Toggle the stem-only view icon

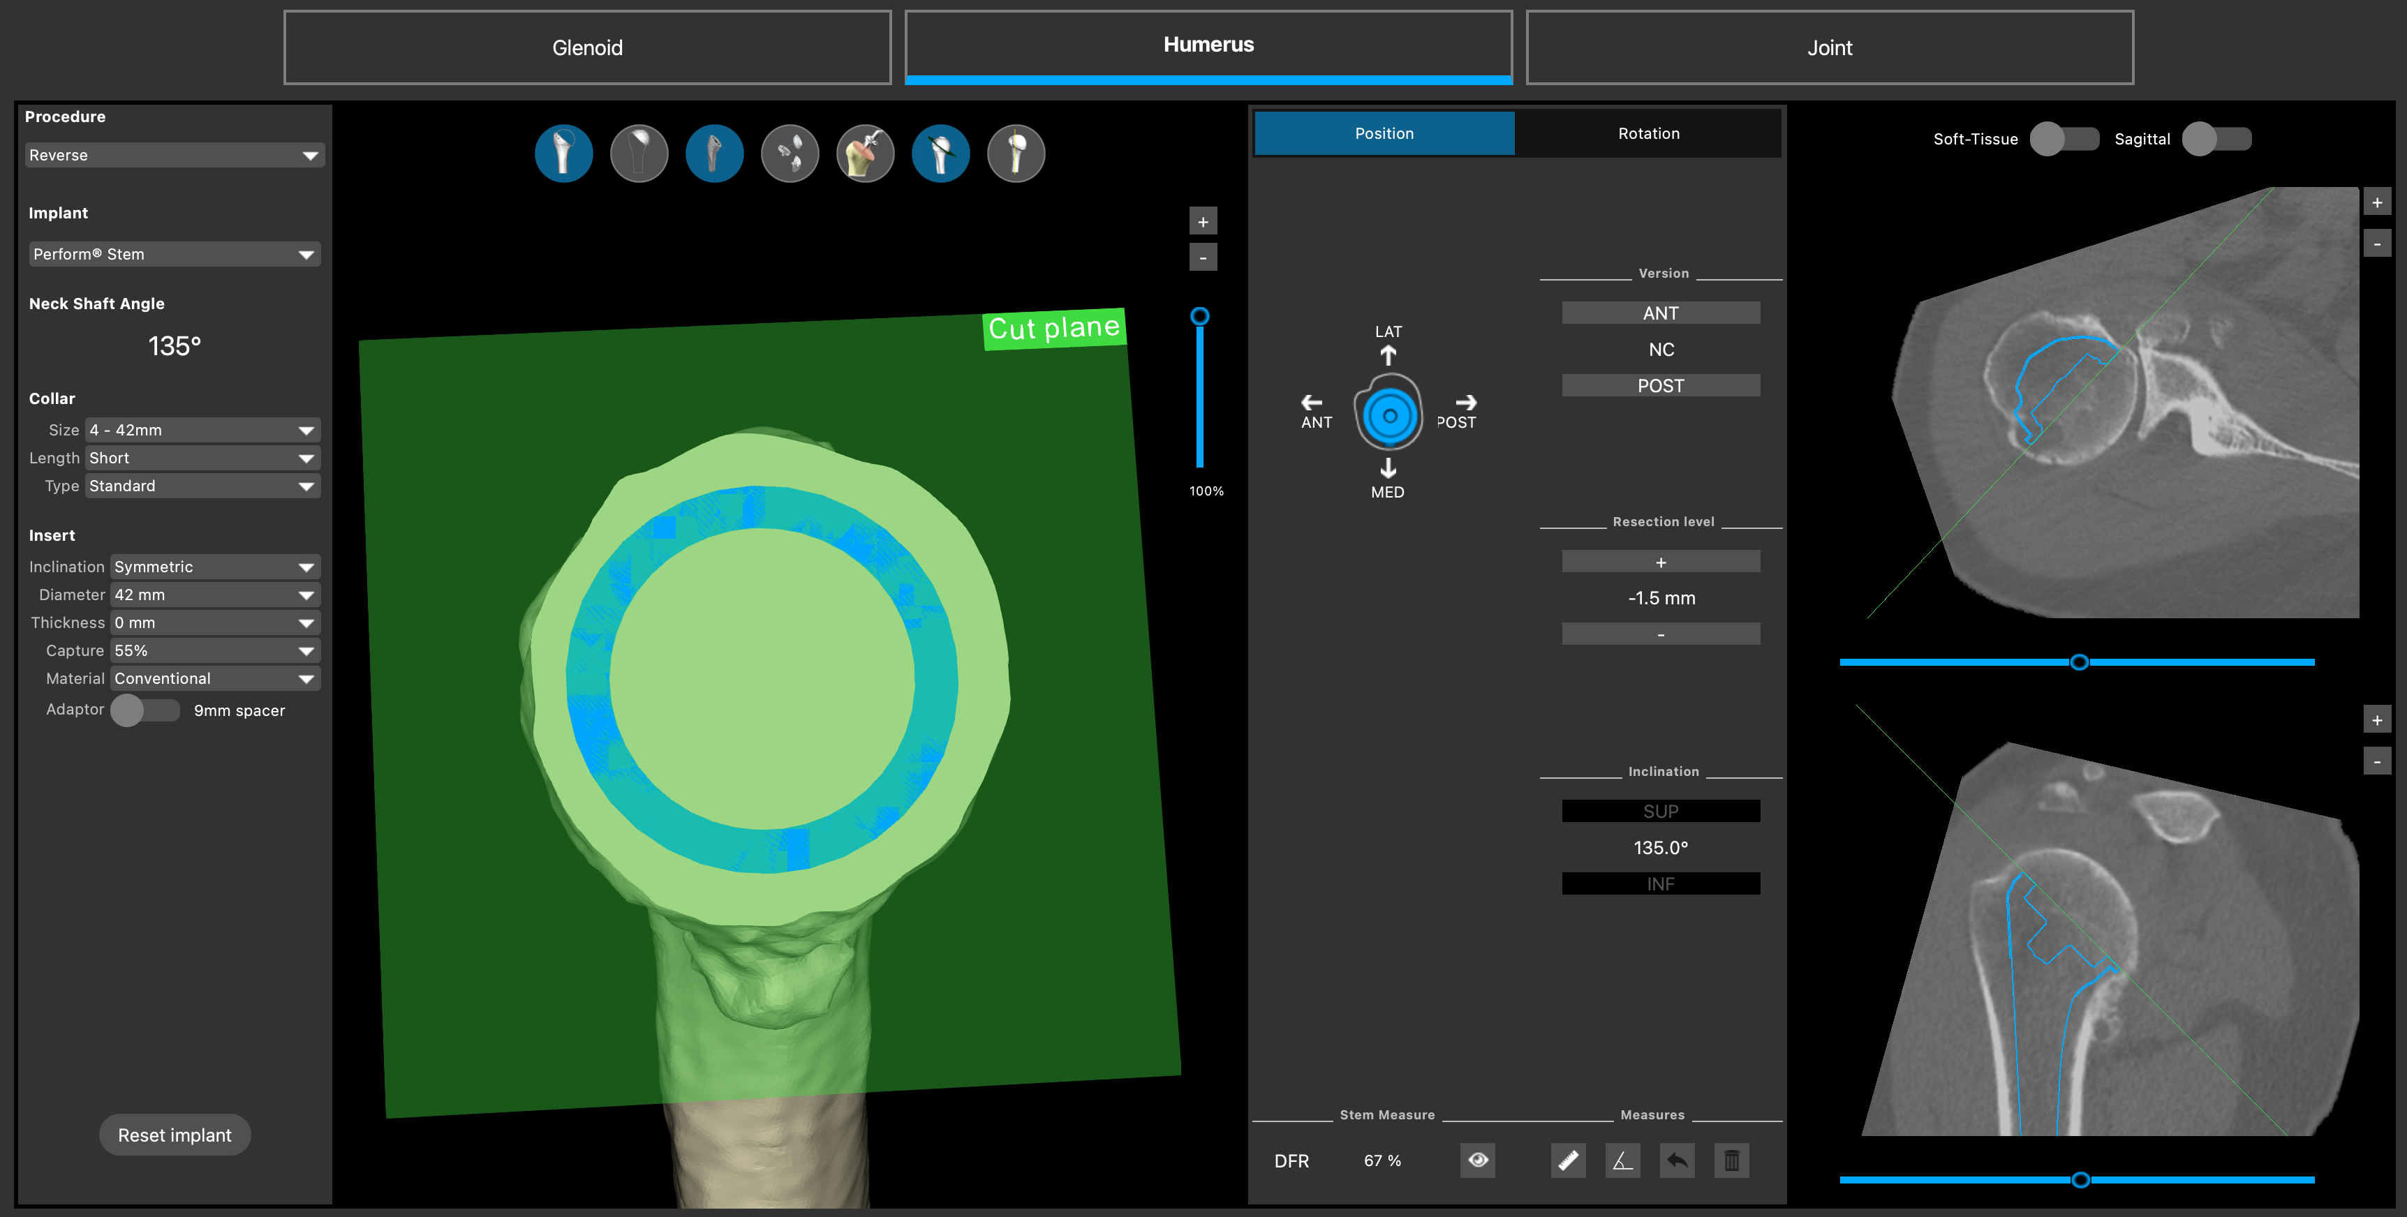coord(714,154)
